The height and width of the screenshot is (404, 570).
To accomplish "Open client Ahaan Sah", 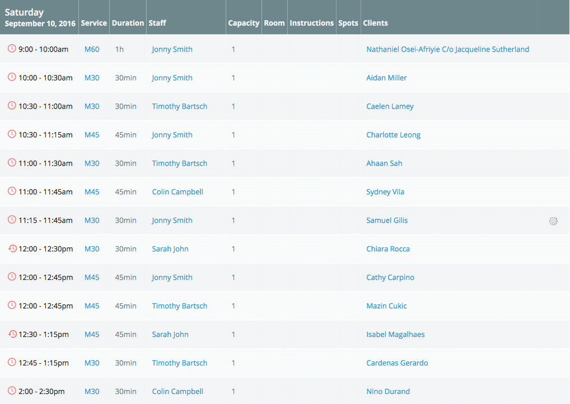I will point(384,163).
